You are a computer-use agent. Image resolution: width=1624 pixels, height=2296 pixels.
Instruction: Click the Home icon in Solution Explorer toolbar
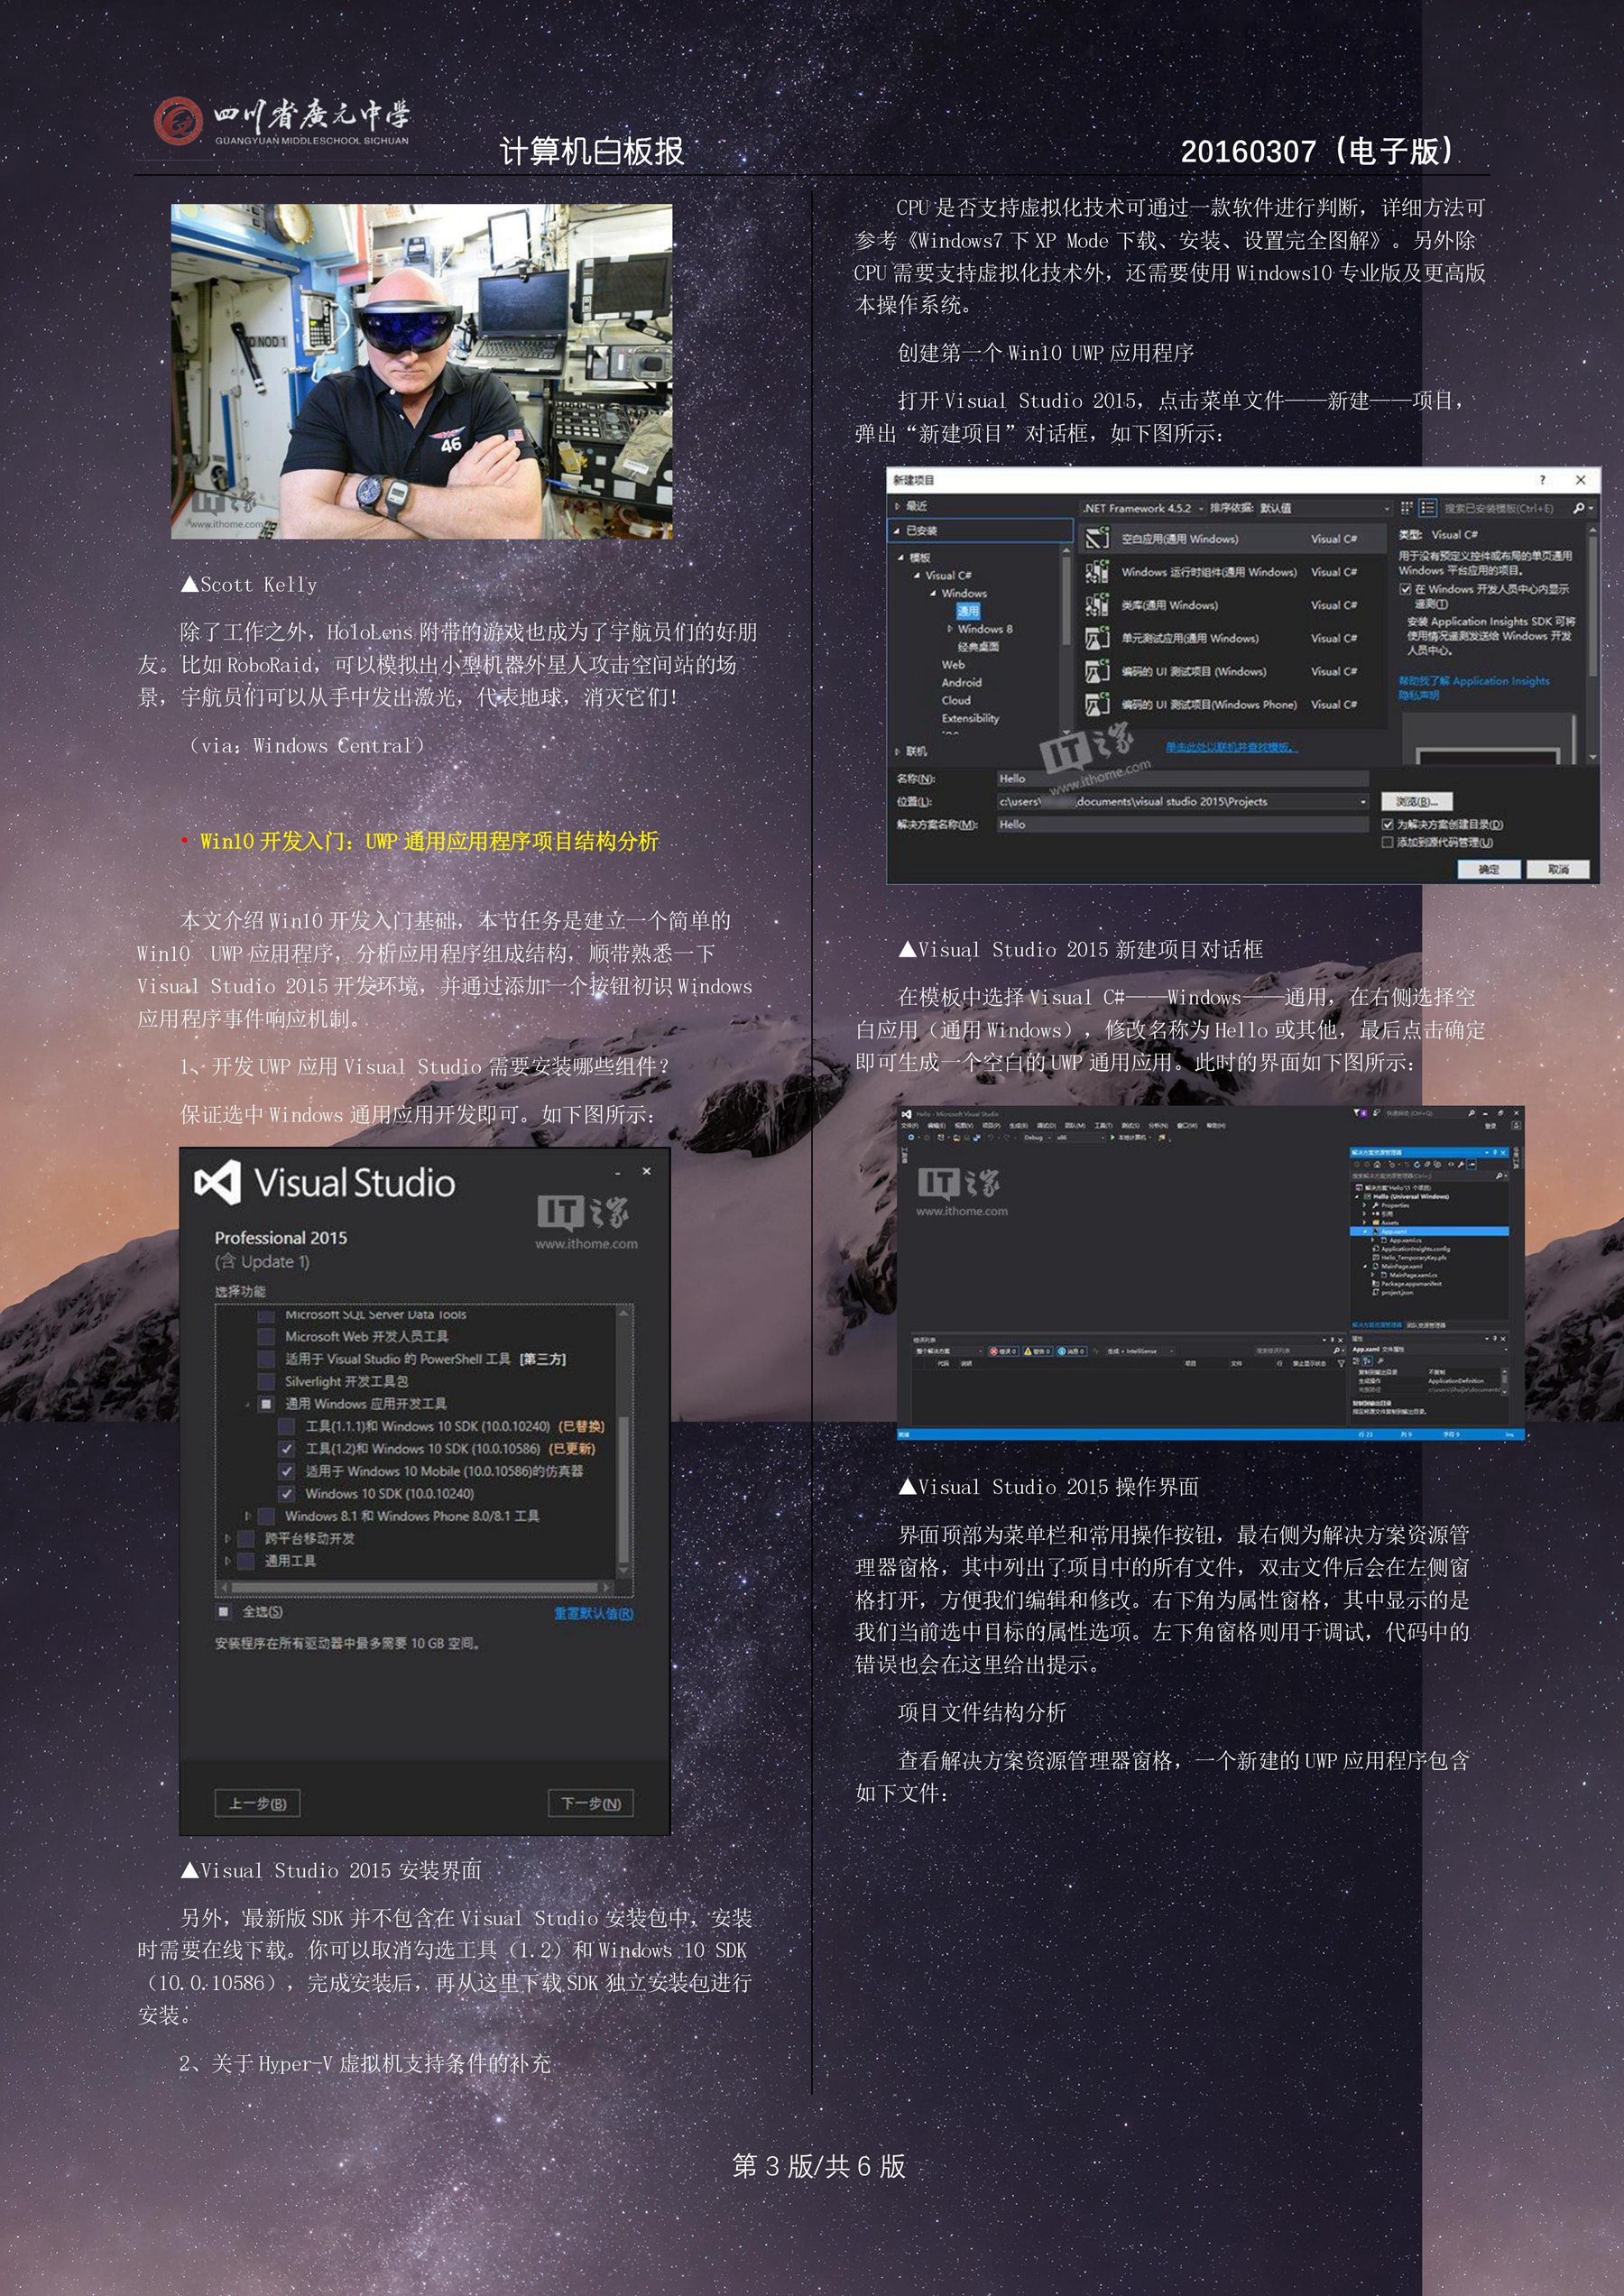point(1378,1164)
